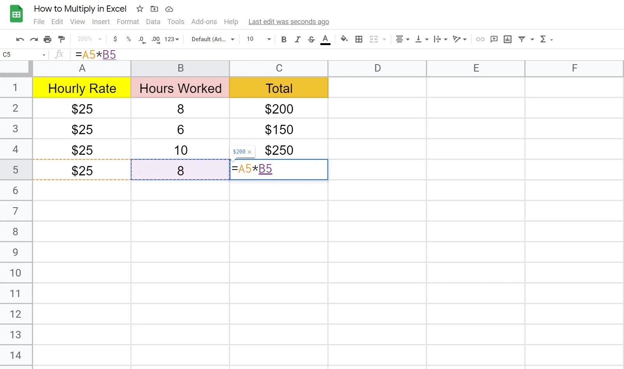Insert a link with the link icon
The image size is (624, 369).
point(480,39)
